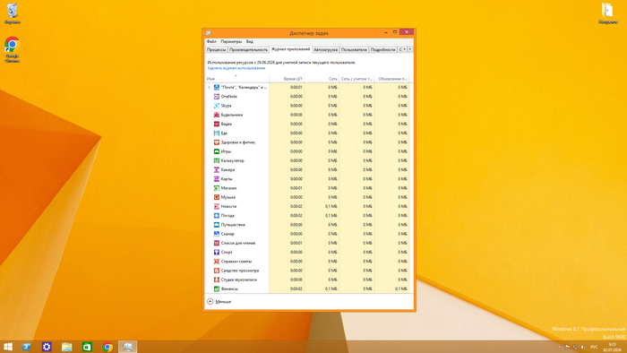Image resolution: width=627 pixels, height=353 pixels.
Task: Click the Карты app icon
Action: point(217,178)
